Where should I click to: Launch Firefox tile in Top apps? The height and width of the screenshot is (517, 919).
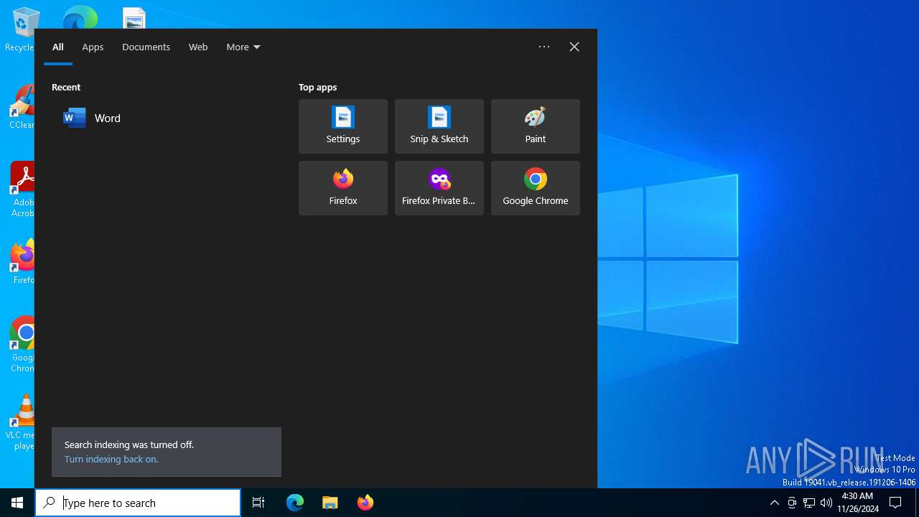coord(343,188)
